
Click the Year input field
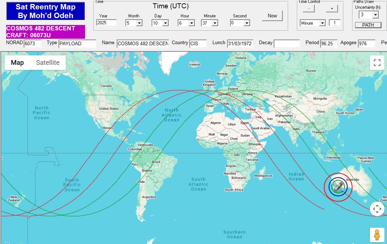coord(106,23)
